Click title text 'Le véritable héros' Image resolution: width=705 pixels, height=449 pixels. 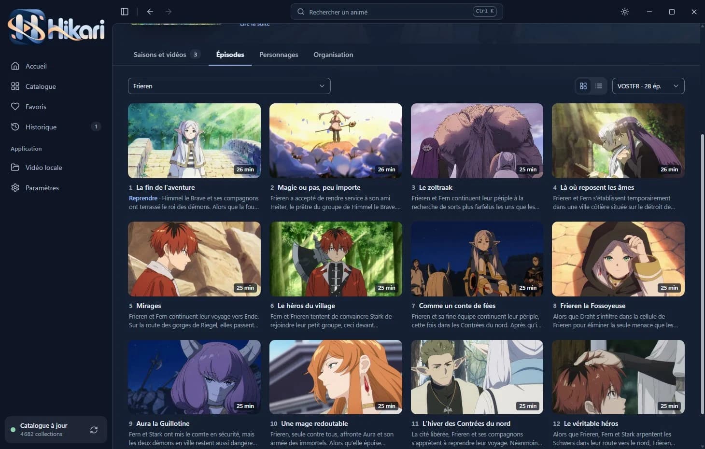591,423
